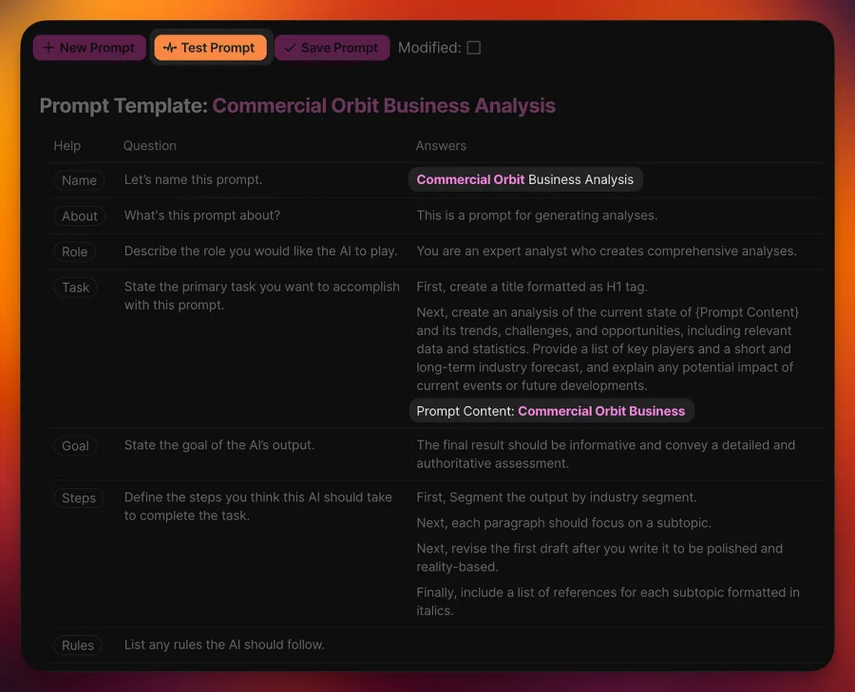
Task: Click the 'create a title formatted as H1' line
Action: pos(532,287)
